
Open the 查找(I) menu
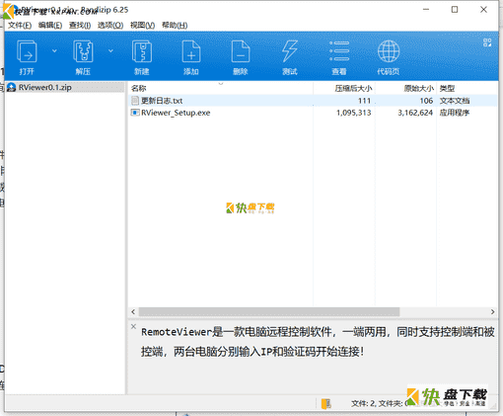point(80,26)
